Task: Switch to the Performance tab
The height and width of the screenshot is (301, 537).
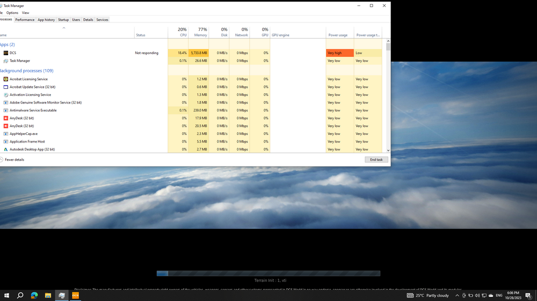Action: pyautogui.click(x=25, y=20)
